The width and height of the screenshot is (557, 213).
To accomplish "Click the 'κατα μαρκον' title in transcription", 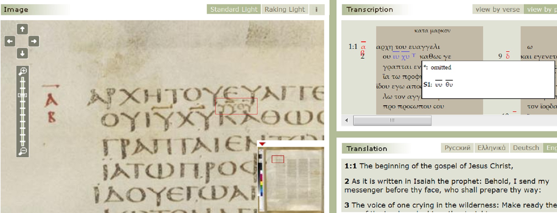I will coord(432,30).
